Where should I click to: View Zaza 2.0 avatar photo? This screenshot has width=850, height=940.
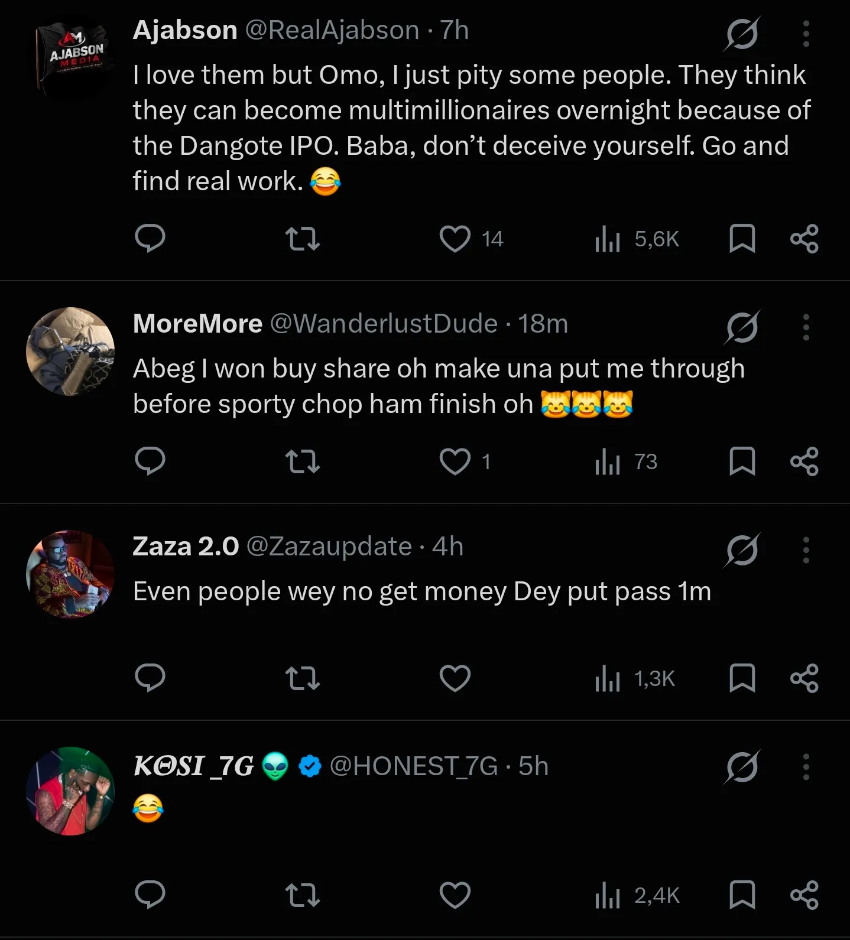pos(70,574)
